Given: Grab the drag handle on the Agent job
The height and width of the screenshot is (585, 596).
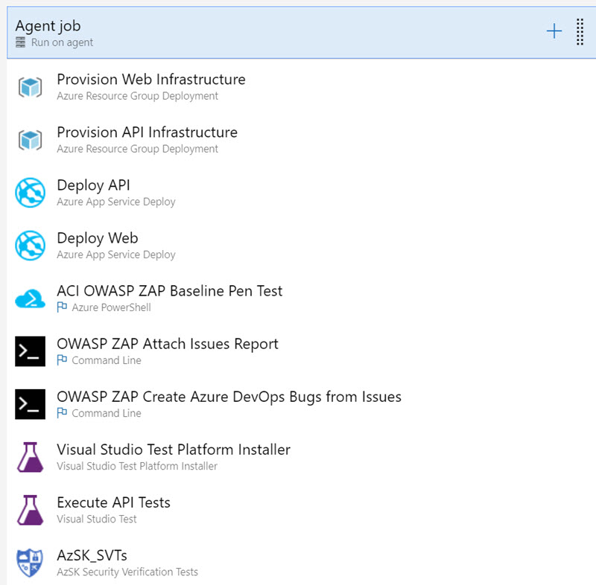Looking at the screenshot, I should click(580, 31).
